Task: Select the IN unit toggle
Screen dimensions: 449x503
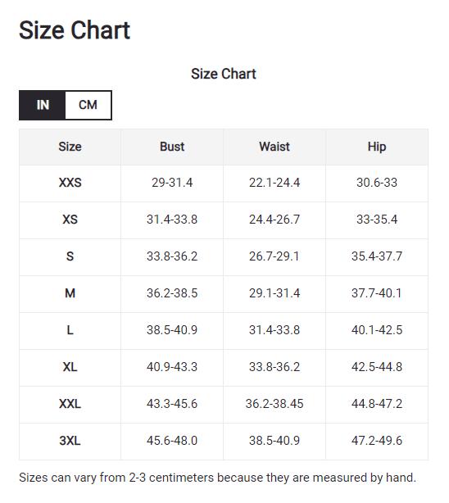Action: tap(43, 105)
